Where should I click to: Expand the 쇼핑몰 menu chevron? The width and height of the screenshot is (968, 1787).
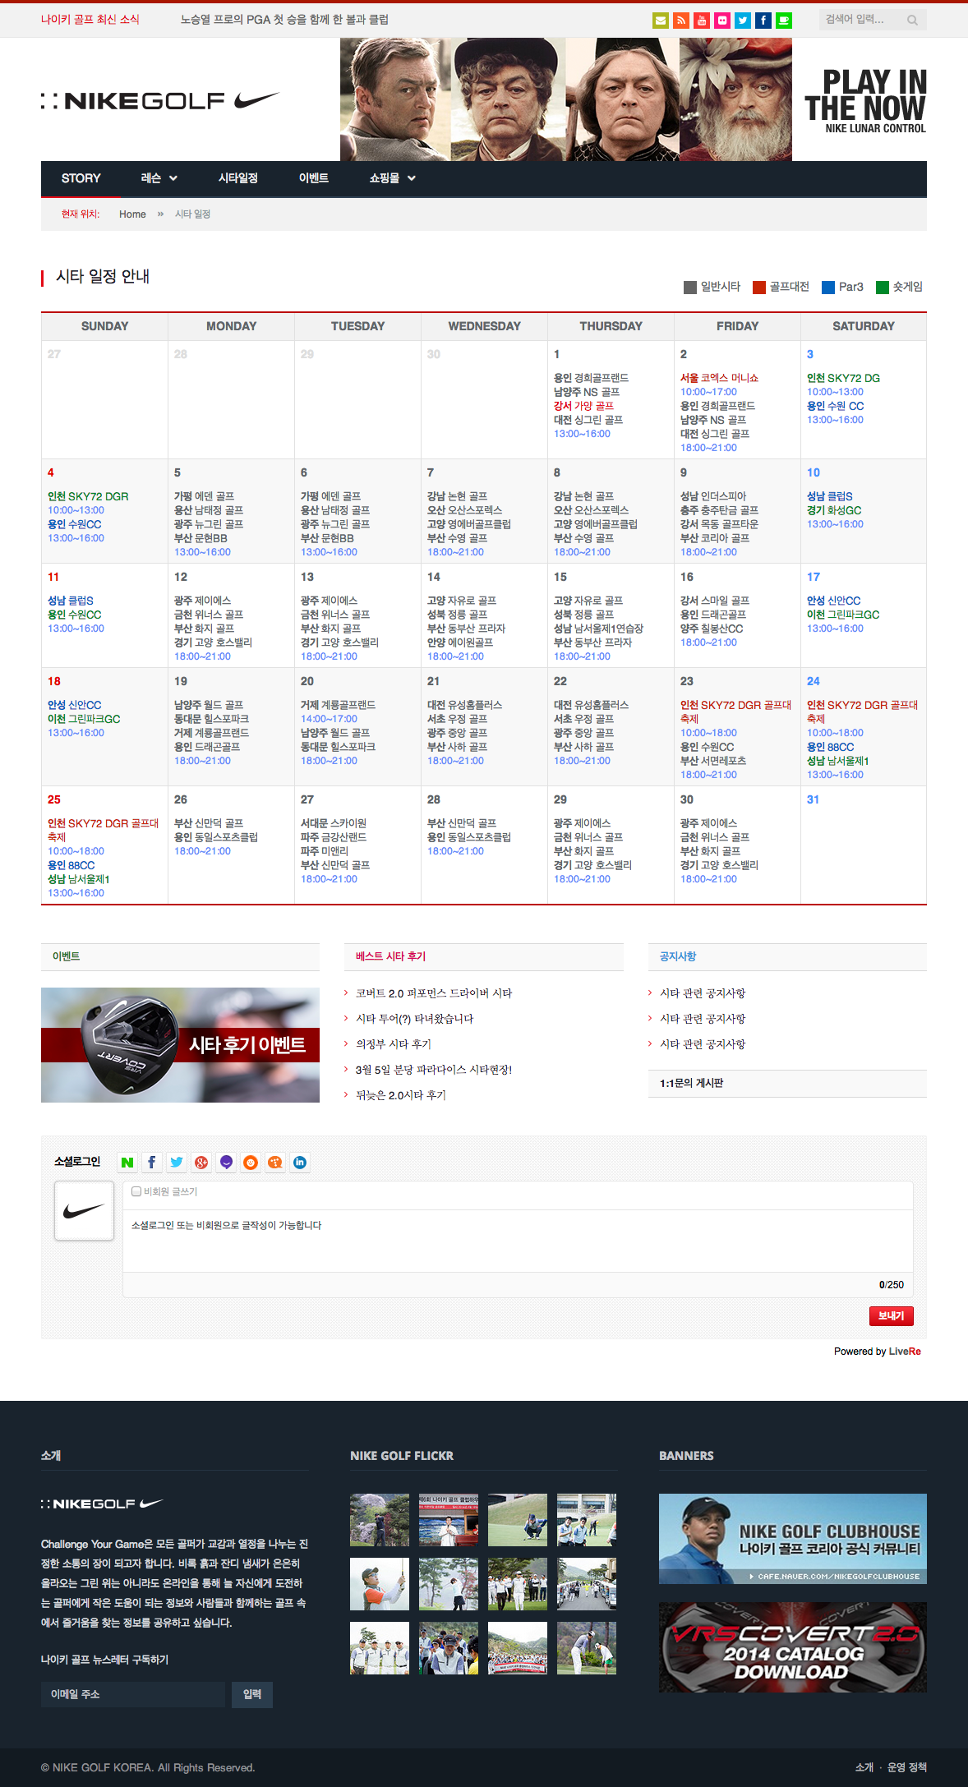[412, 178]
